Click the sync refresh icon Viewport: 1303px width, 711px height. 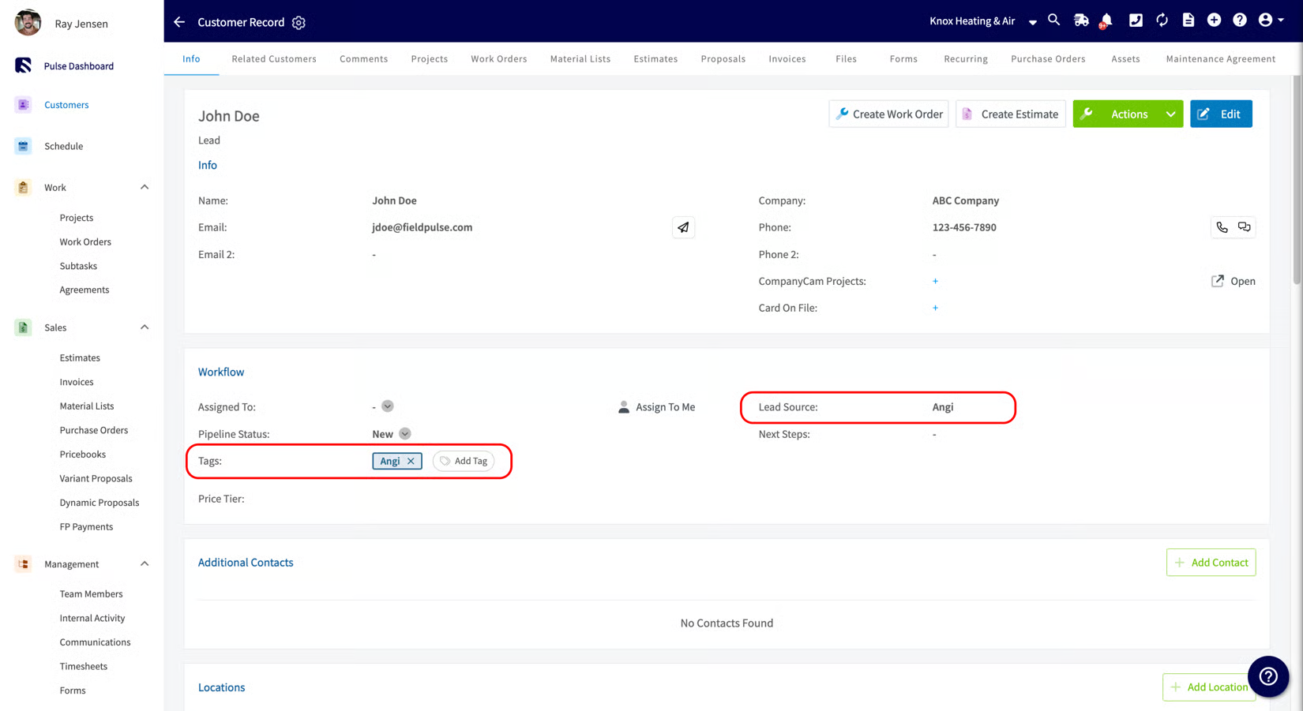click(1162, 21)
